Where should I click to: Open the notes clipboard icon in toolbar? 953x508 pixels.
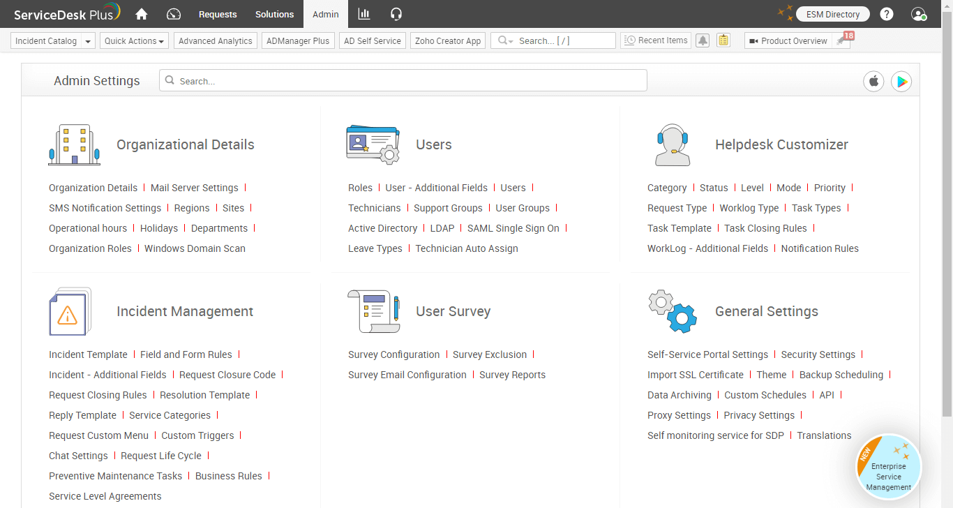pos(723,40)
